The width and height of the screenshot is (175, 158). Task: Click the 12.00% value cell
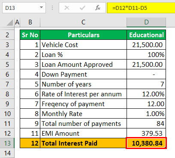146,94
